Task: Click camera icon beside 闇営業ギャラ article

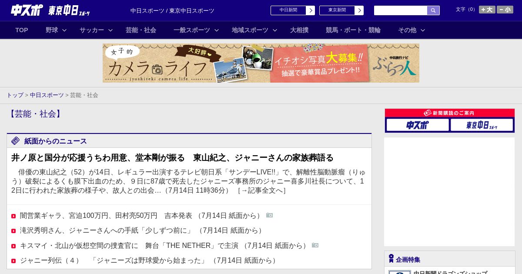Action: point(270,215)
